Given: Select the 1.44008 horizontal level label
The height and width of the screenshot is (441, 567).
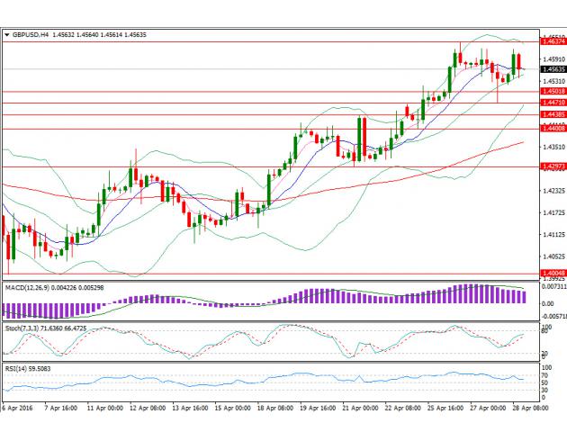Looking at the screenshot, I should coord(553,129).
